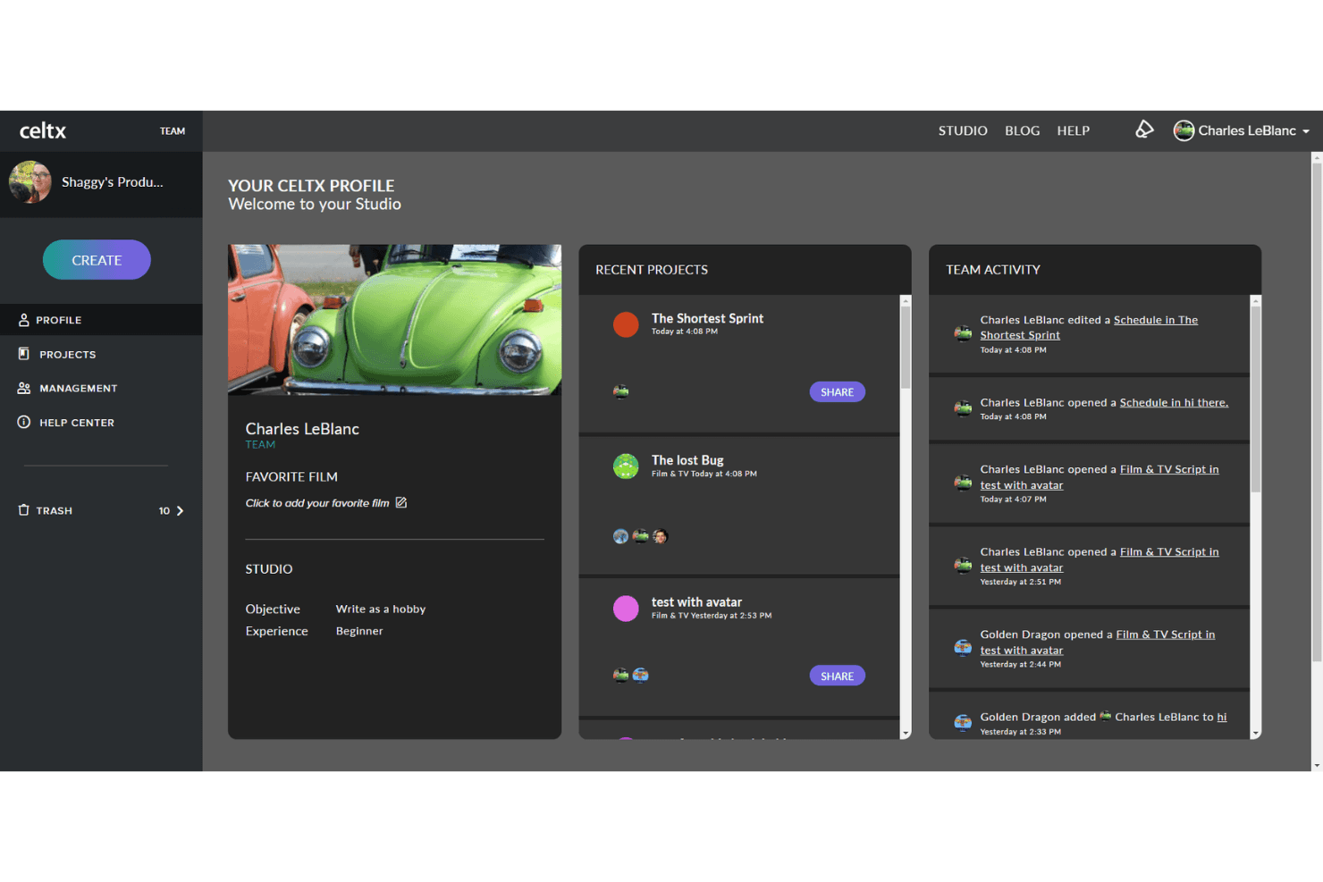Open the HELP menu item
The height and width of the screenshot is (882, 1323).
click(1073, 130)
